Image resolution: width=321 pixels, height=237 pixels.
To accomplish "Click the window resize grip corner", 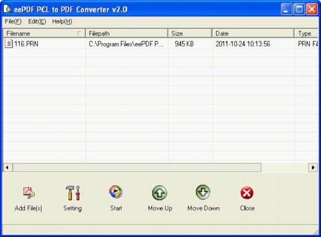I will tap(316, 232).
